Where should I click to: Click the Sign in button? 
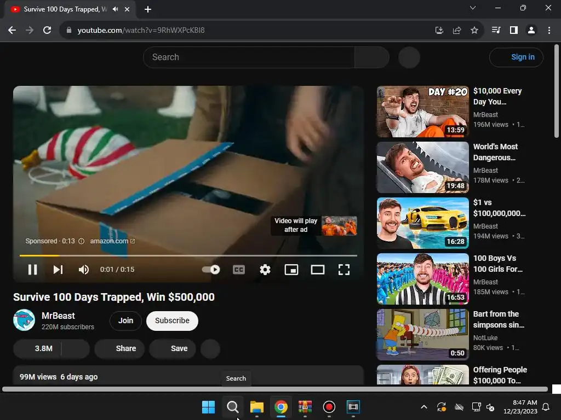[516, 57]
